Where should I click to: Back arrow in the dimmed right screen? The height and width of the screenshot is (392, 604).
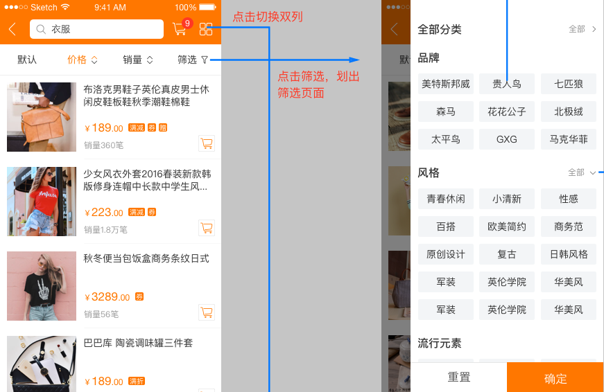pos(394,29)
